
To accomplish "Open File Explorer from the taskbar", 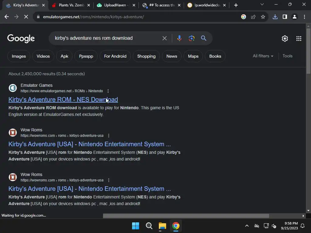I will [x=162, y=226].
